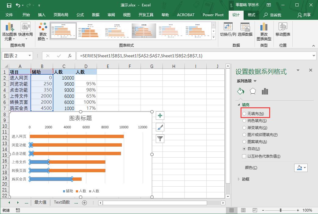Click the zoom slider handle
This screenshot has height=214, width=318.
(280, 210)
